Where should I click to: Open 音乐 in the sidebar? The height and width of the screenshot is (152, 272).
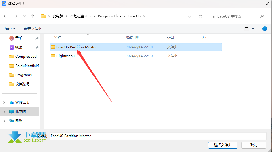(x=19, y=38)
